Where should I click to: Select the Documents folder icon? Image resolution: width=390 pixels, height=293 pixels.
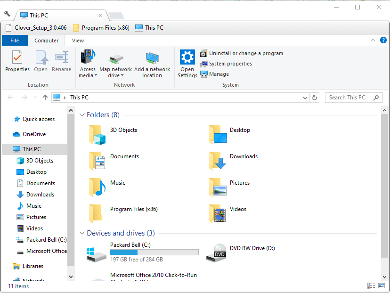[x=97, y=161]
